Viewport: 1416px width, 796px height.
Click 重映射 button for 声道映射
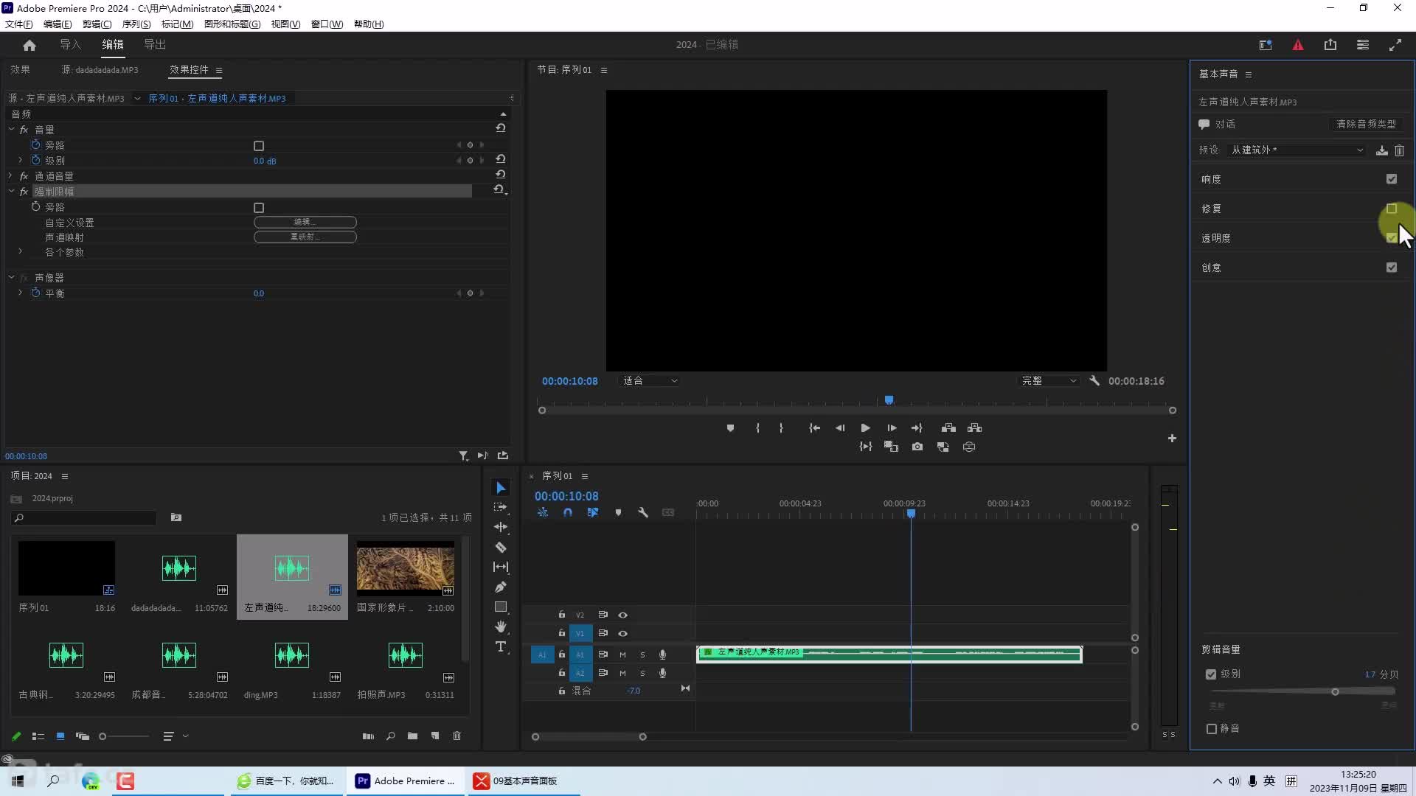pyautogui.click(x=305, y=237)
